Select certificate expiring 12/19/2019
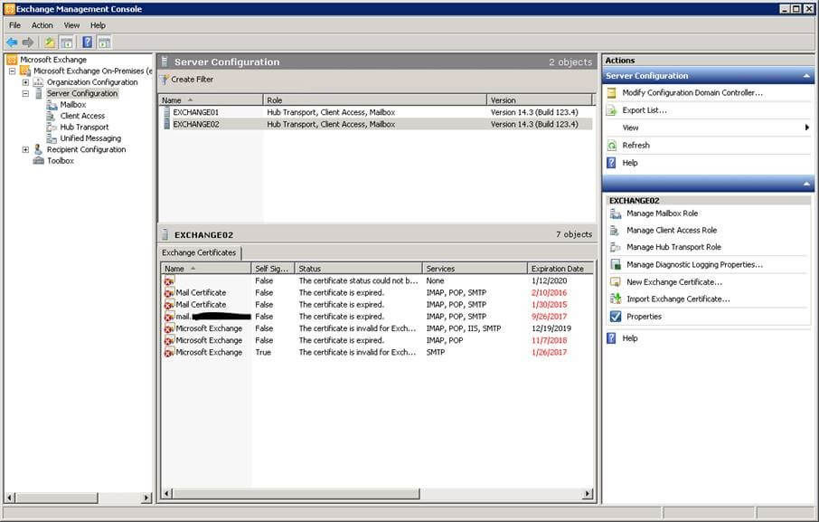This screenshot has height=522, width=819. pos(377,328)
